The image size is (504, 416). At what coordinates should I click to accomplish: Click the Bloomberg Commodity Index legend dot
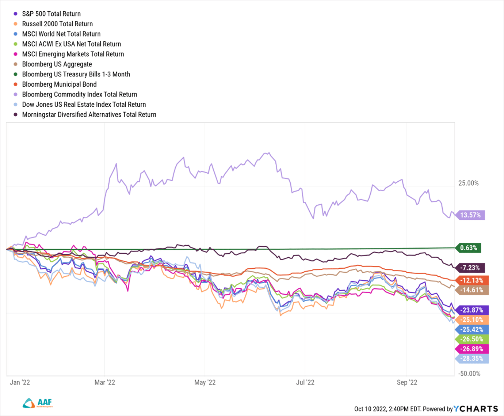(15, 95)
